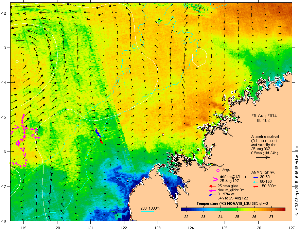Click the latitude axis label -16
Image resolution: width=299 pixels, height=231 pixels.
tap(4, 152)
